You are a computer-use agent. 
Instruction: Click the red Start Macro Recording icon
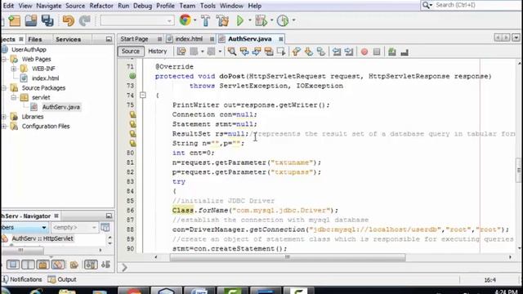click(x=364, y=51)
